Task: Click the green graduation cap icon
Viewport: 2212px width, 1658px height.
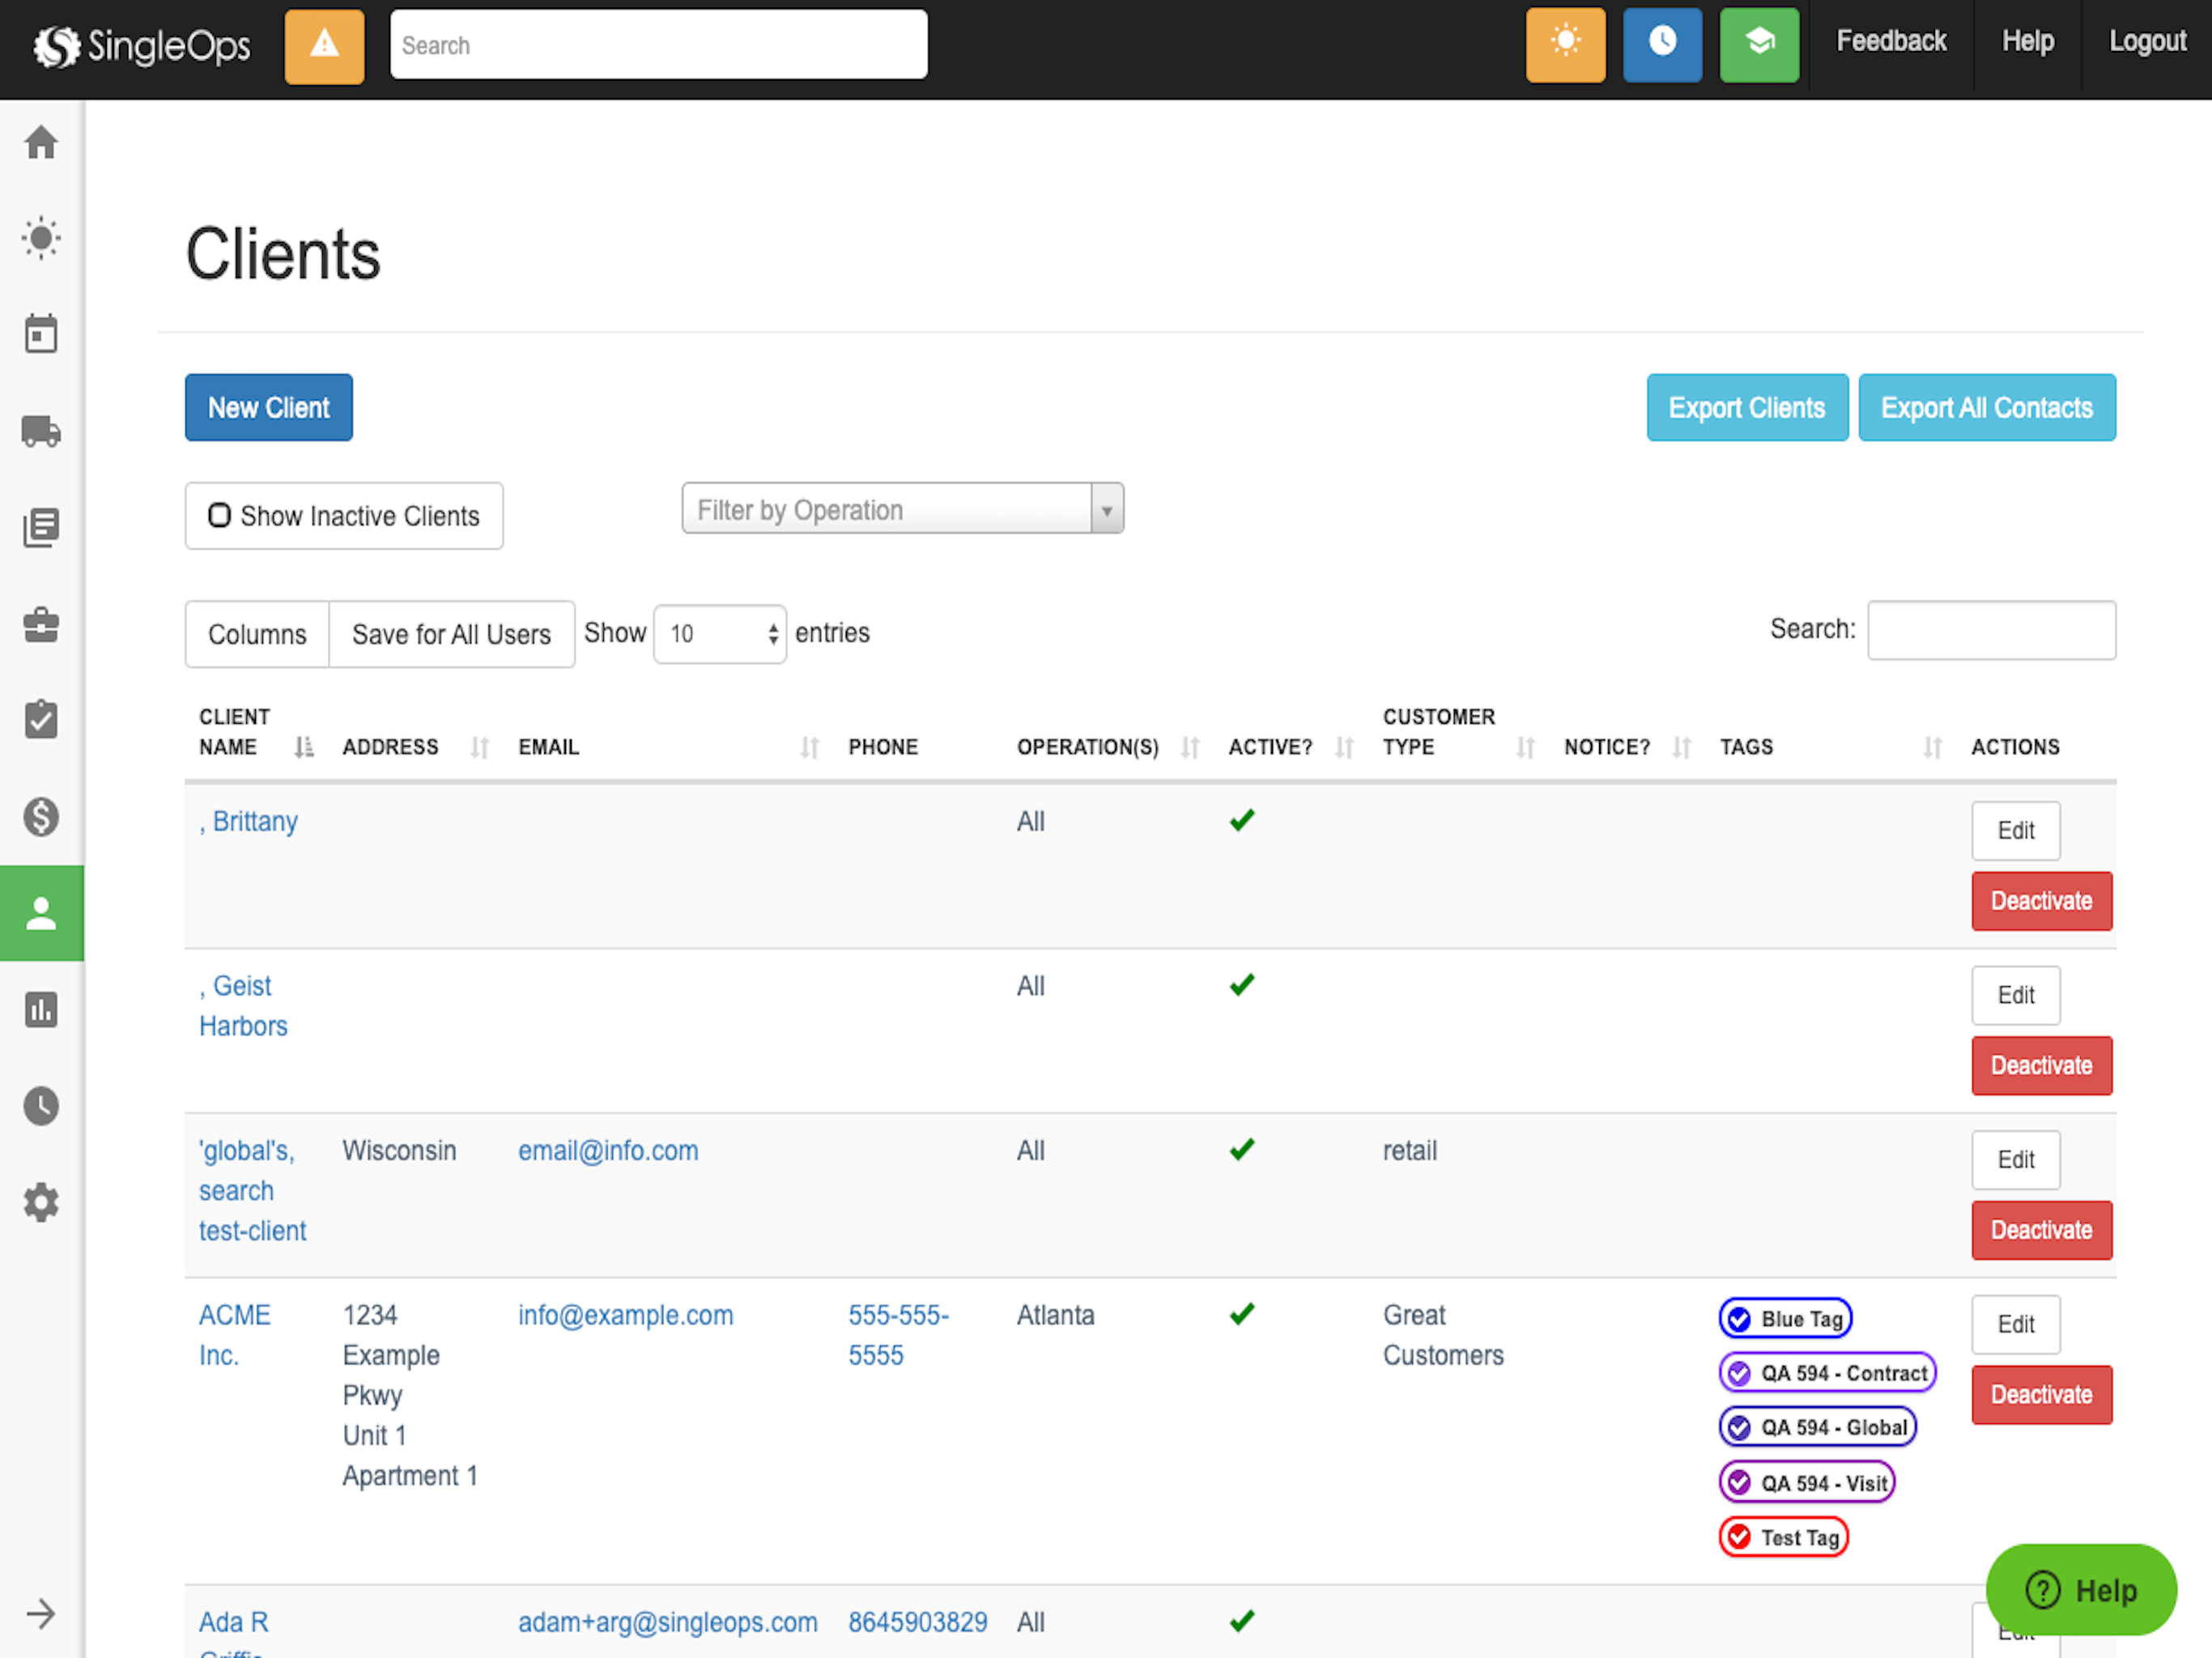Action: click(x=1759, y=45)
